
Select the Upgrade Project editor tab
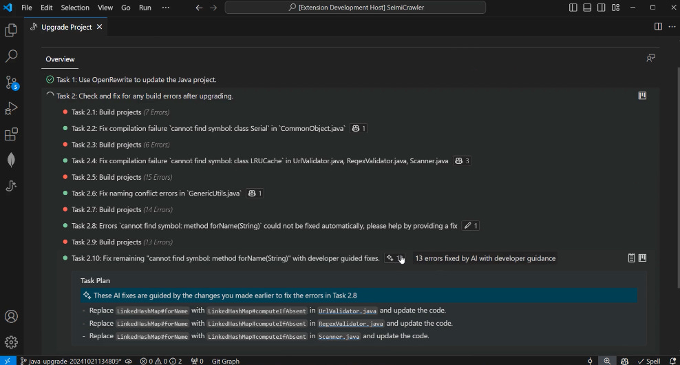(66, 27)
